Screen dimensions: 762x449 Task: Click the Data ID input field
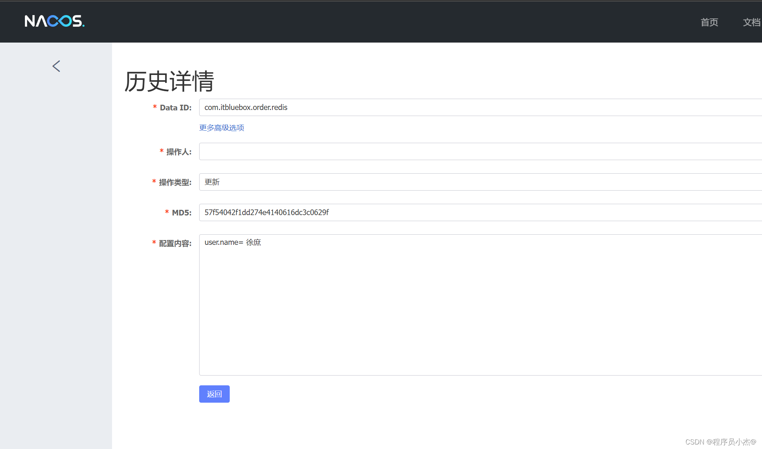pyautogui.click(x=480, y=107)
